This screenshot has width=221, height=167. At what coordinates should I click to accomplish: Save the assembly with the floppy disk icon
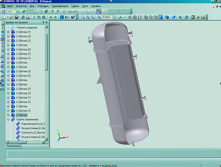click(16, 17)
